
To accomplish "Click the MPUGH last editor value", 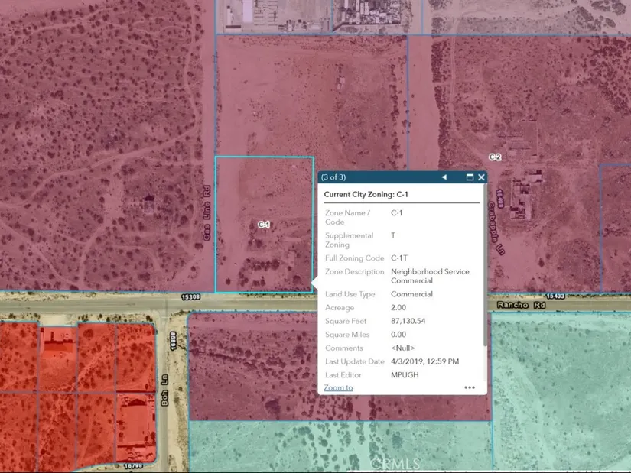I will (404, 375).
